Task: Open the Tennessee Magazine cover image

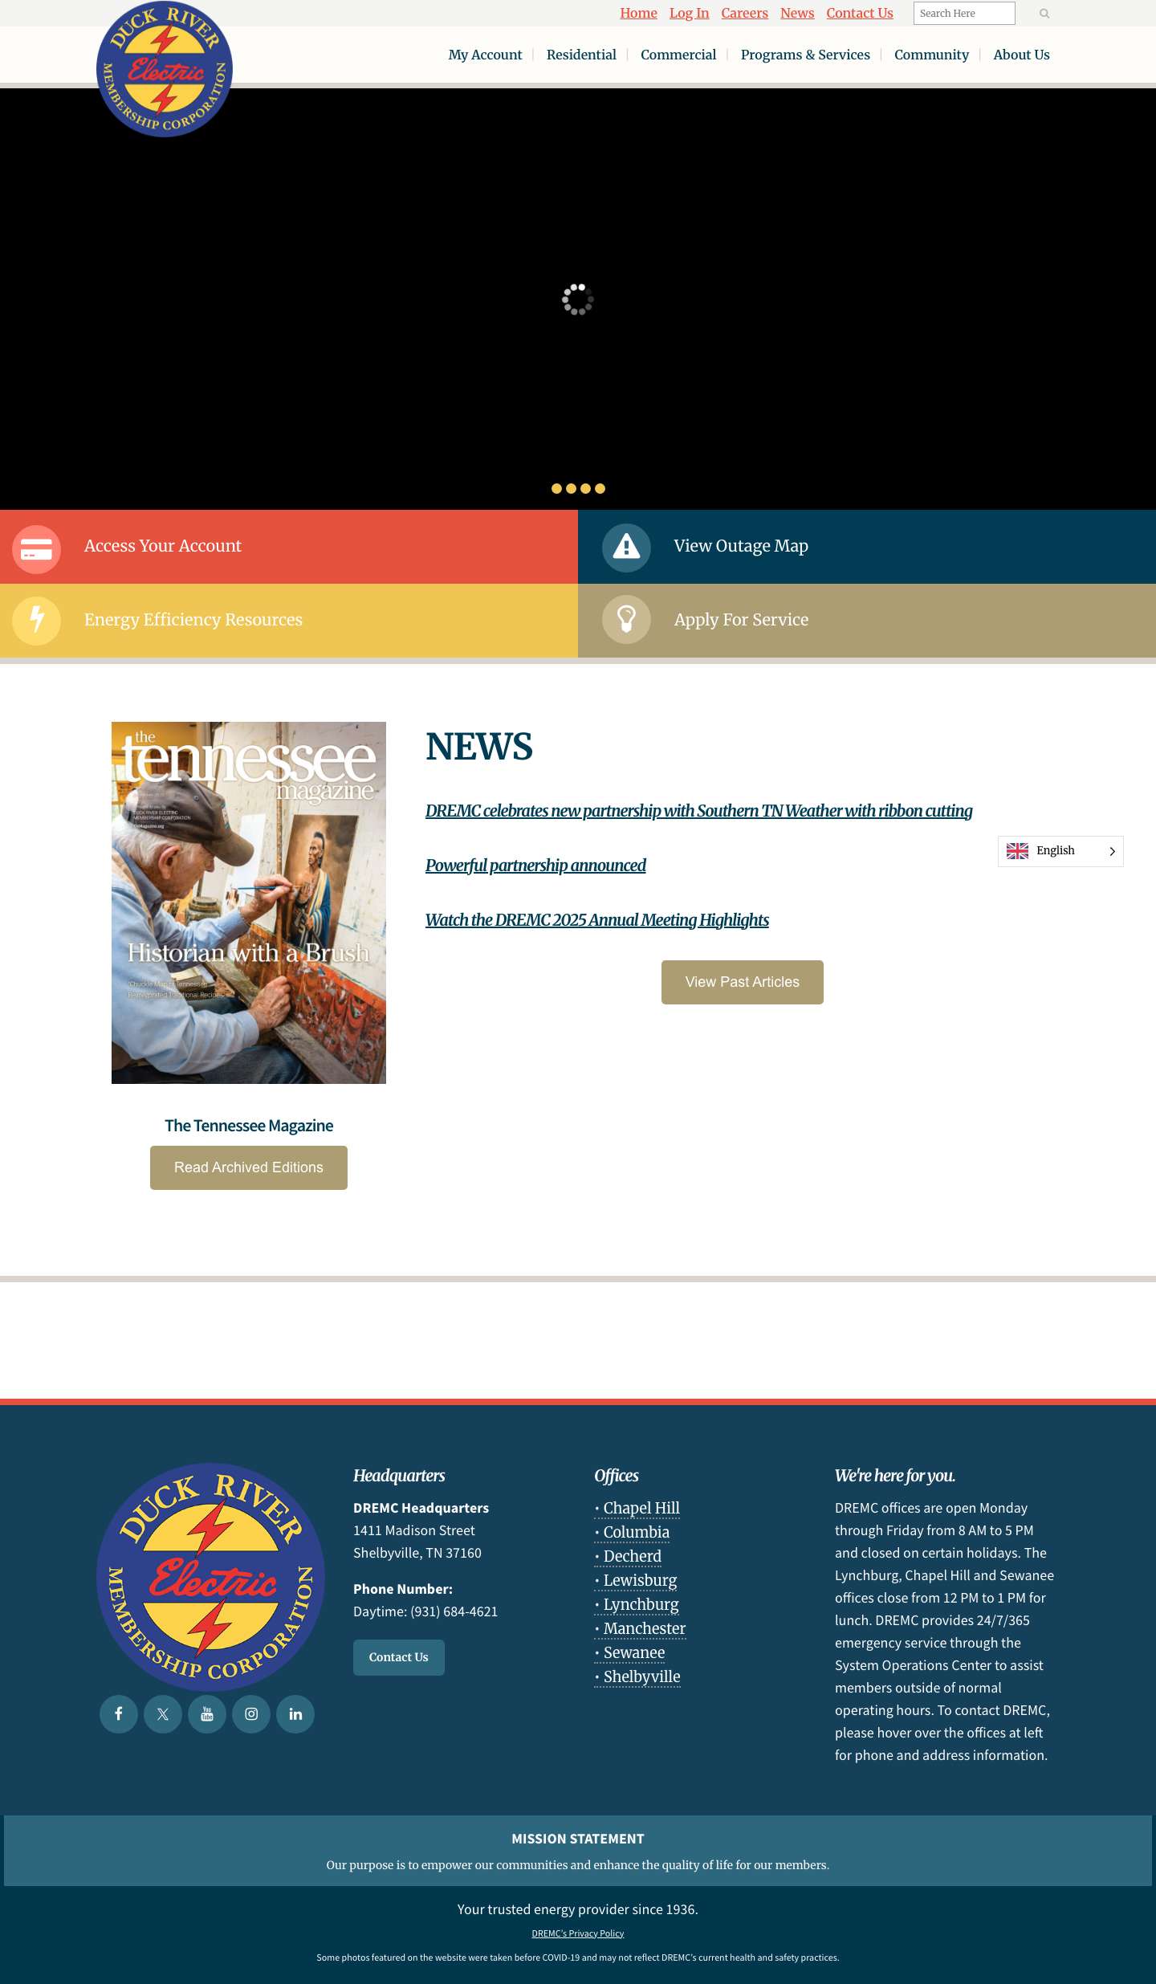Action: (x=249, y=902)
